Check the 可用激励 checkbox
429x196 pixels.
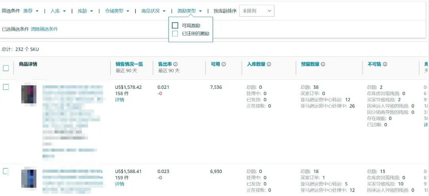175,26
